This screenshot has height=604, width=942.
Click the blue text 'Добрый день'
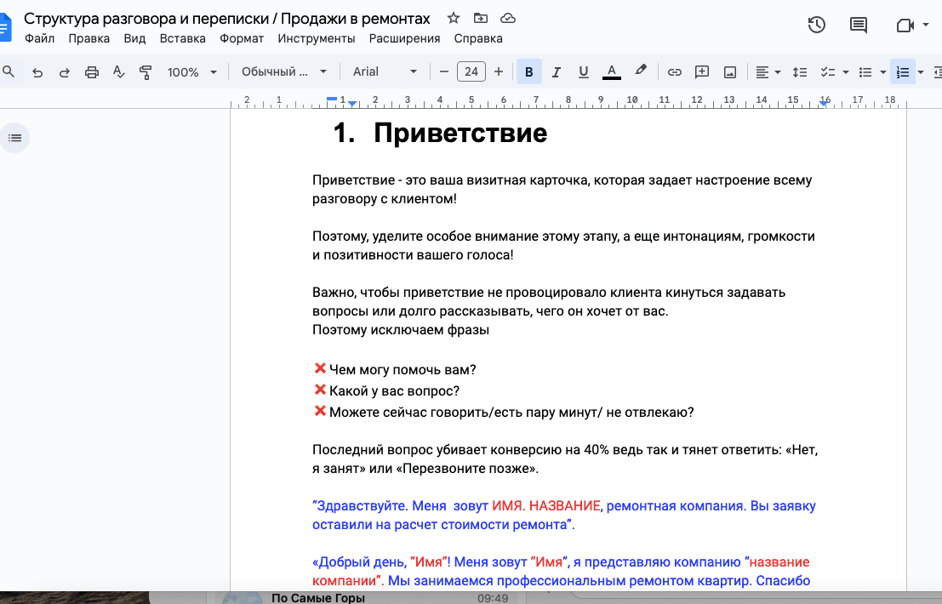coord(363,562)
